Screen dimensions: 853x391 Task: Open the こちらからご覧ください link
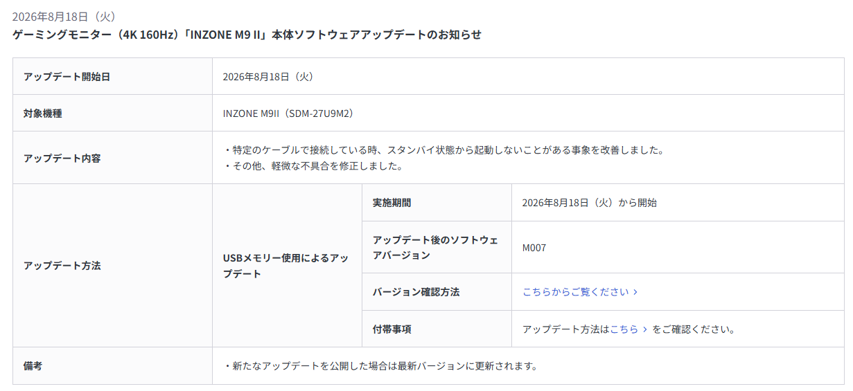pyautogui.click(x=580, y=292)
